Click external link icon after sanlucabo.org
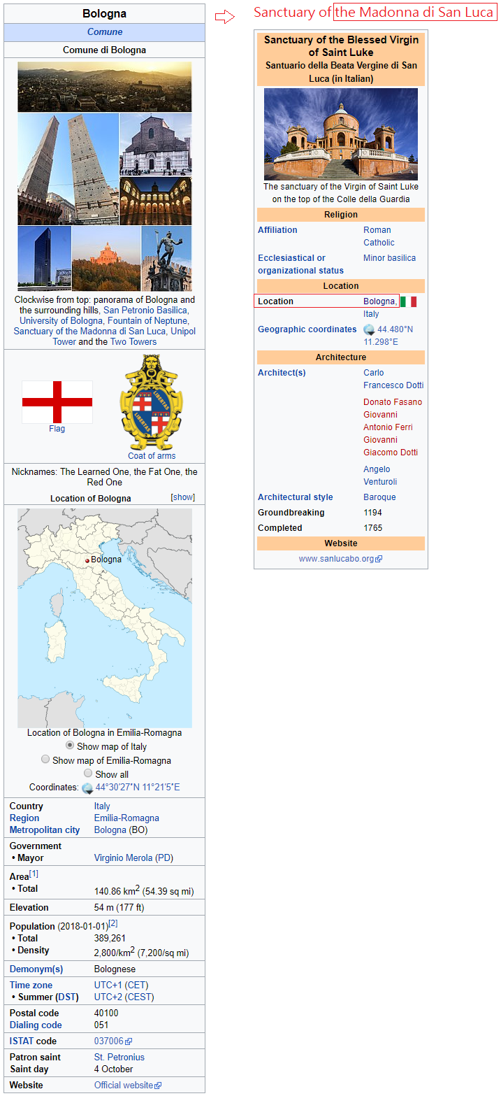This screenshot has width=501, height=1096. click(379, 560)
